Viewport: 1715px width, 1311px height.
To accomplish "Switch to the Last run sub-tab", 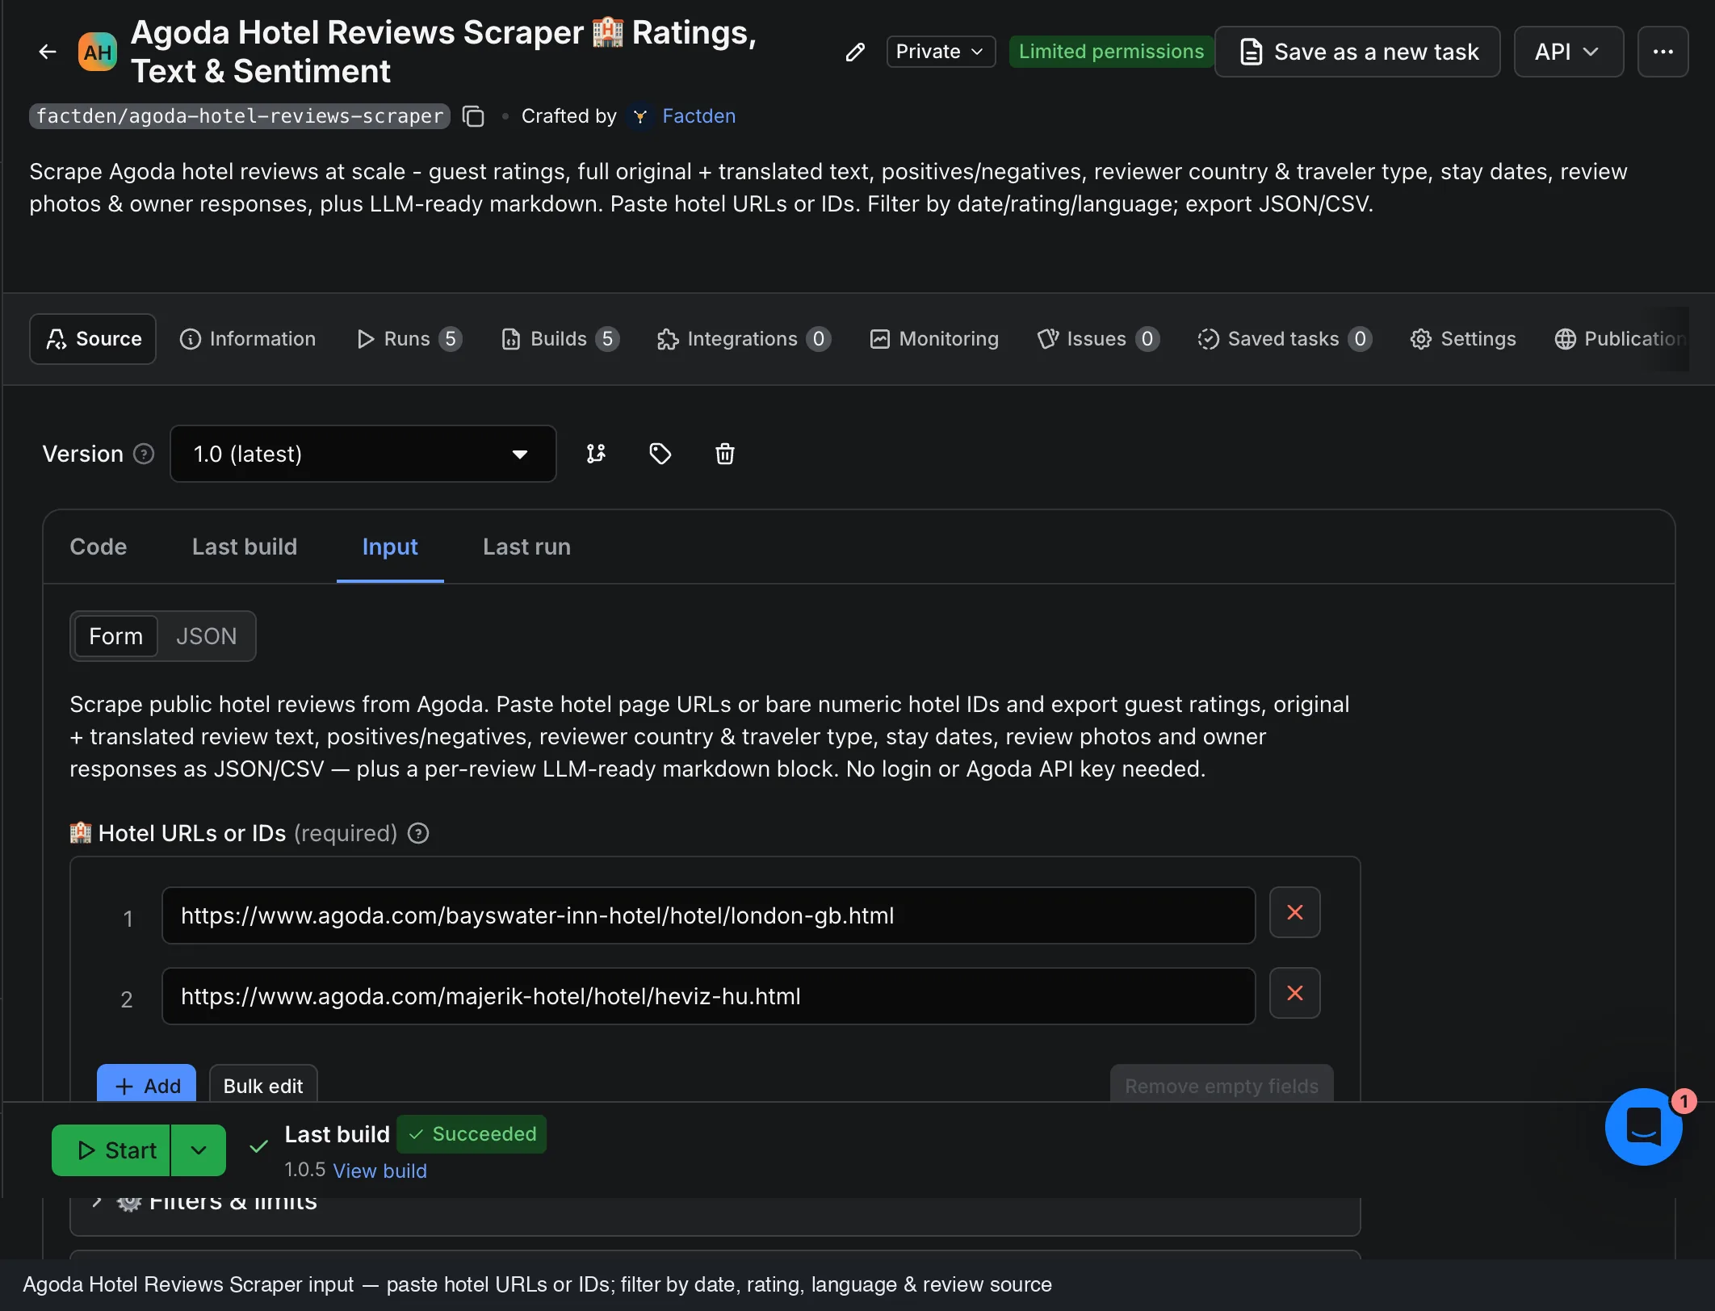I will click(526, 547).
